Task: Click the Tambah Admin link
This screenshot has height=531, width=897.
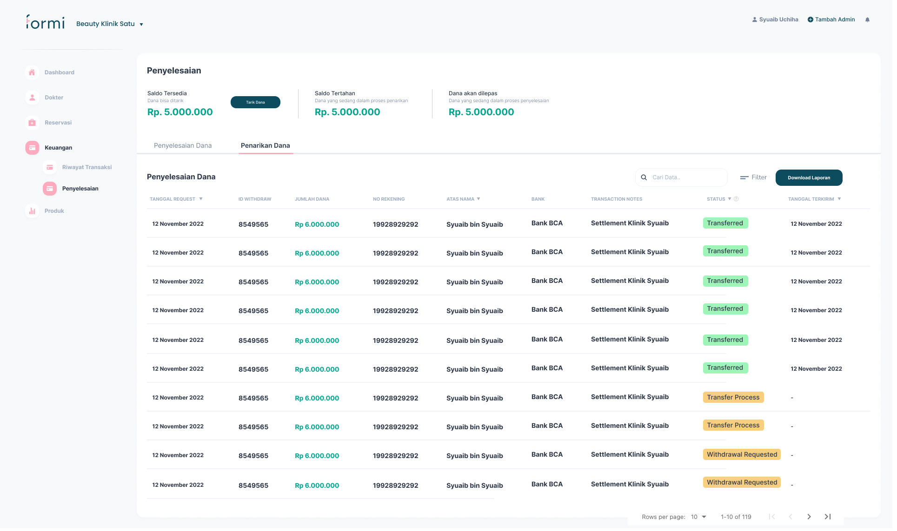Action: tap(831, 20)
